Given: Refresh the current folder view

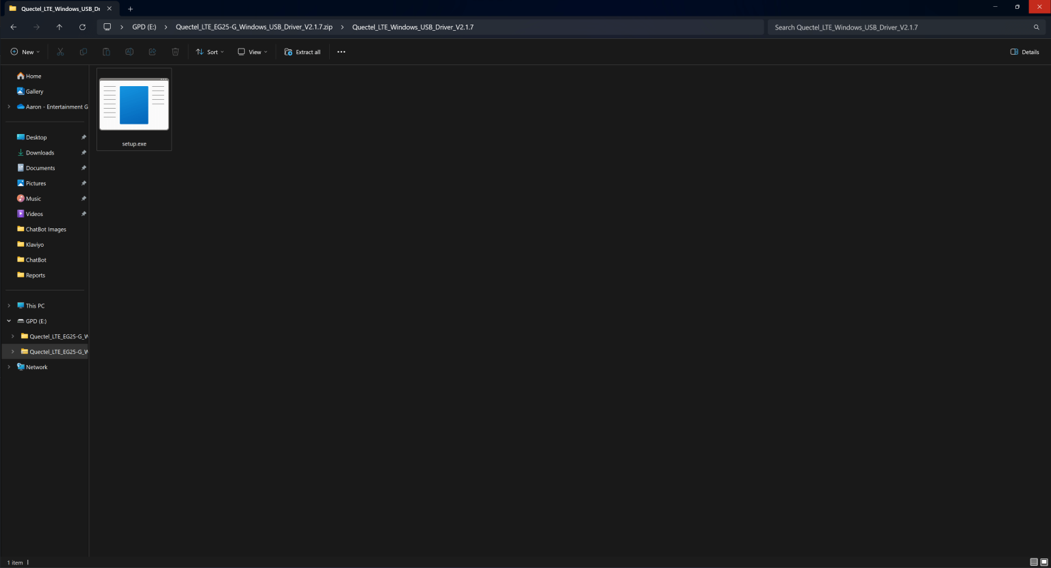Looking at the screenshot, I should (x=82, y=27).
